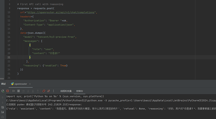The image size is (216, 119).
Task: Click the Resume Program icon
Action: pos(13,91)
